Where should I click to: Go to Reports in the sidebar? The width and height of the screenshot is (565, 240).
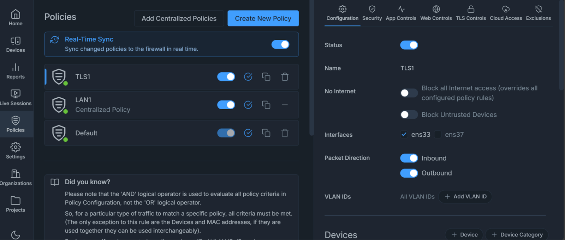click(16, 71)
